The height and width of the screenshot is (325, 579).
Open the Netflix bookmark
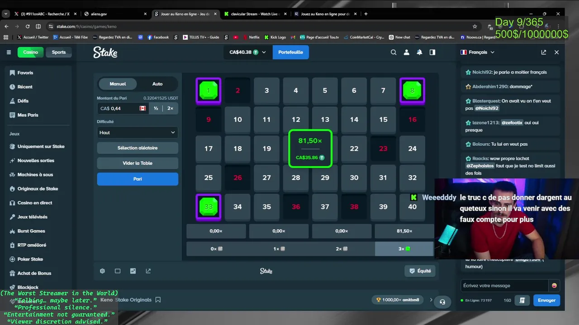tap(251, 37)
